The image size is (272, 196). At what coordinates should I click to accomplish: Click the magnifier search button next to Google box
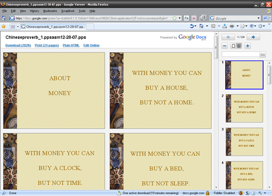tap(265, 18)
